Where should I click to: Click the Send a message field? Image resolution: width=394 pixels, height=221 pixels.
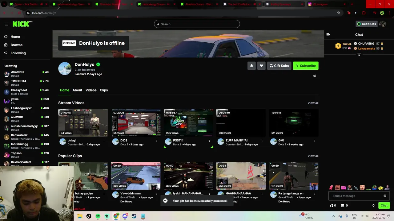coord(359,196)
